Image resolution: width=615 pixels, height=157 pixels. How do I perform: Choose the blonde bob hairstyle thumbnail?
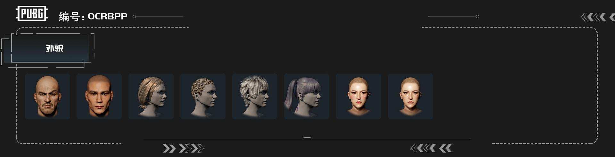(151, 96)
